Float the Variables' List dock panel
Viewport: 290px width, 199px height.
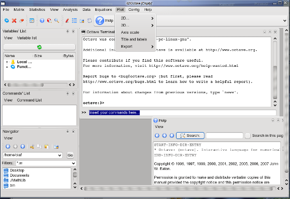67,32
